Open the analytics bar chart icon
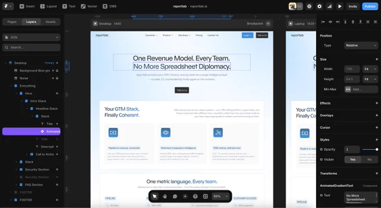381x208 pixels. pyautogui.click(x=329, y=6)
